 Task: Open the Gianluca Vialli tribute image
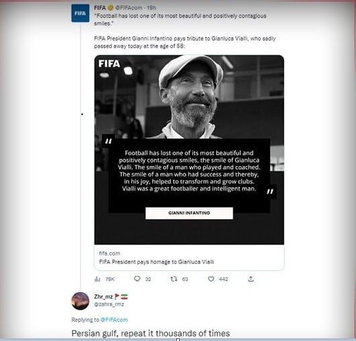(189, 150)
